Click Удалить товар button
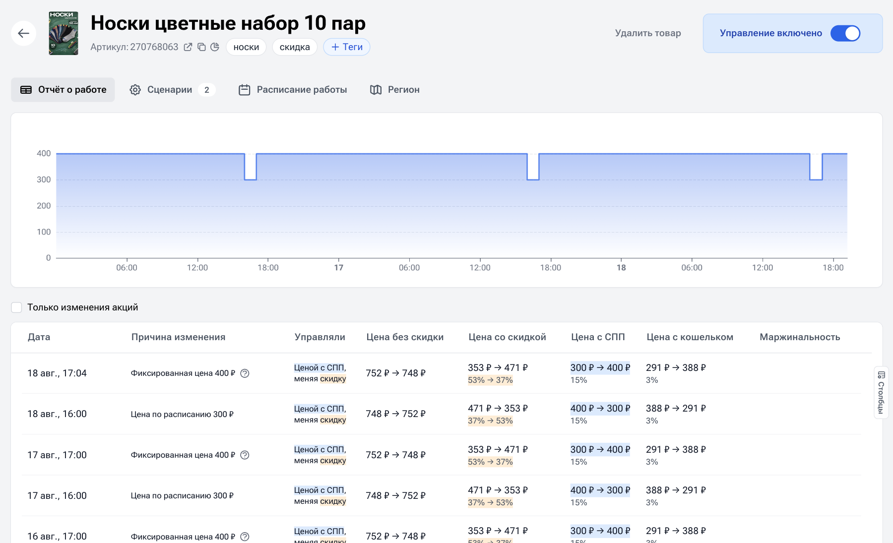 648,33
